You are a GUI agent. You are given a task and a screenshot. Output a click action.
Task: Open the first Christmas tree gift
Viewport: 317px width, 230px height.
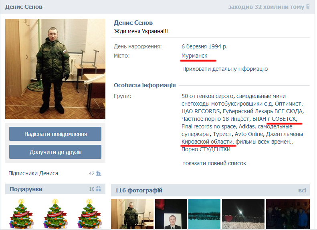(x=21, y=214)
